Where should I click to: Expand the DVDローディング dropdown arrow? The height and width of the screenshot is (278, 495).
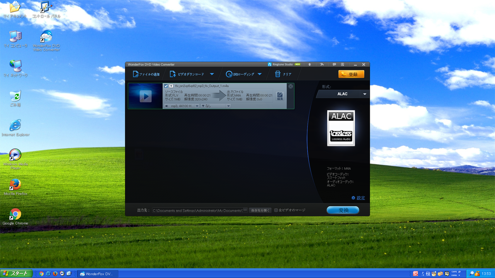259,74
